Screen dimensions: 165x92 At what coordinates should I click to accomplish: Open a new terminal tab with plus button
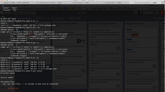pos(163,3)
